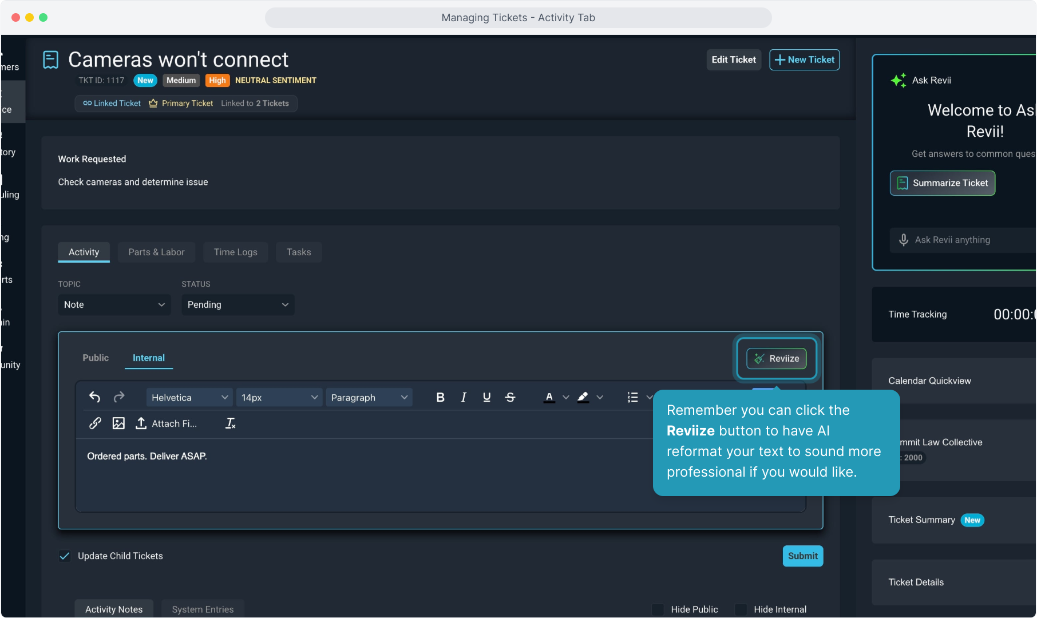
Task: Clear formatting with the Tx icon
Action: [x=230, y=423]
